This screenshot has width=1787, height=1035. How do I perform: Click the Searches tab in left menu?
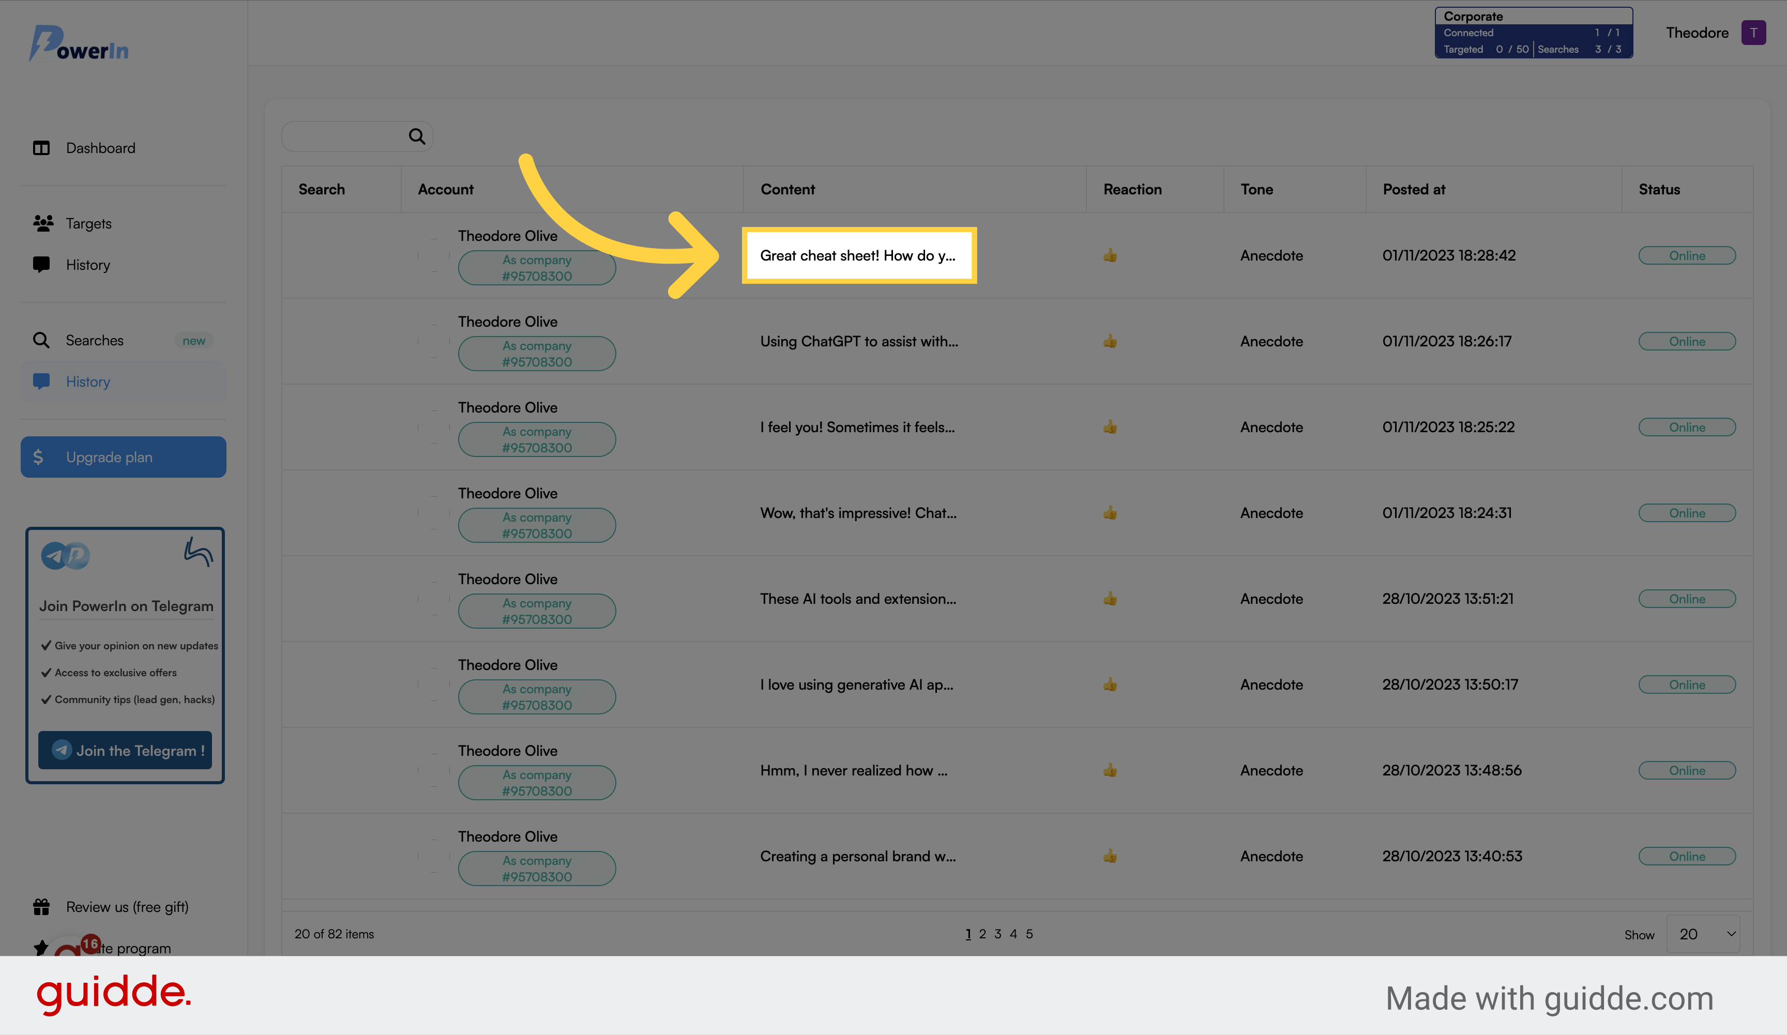95,339
